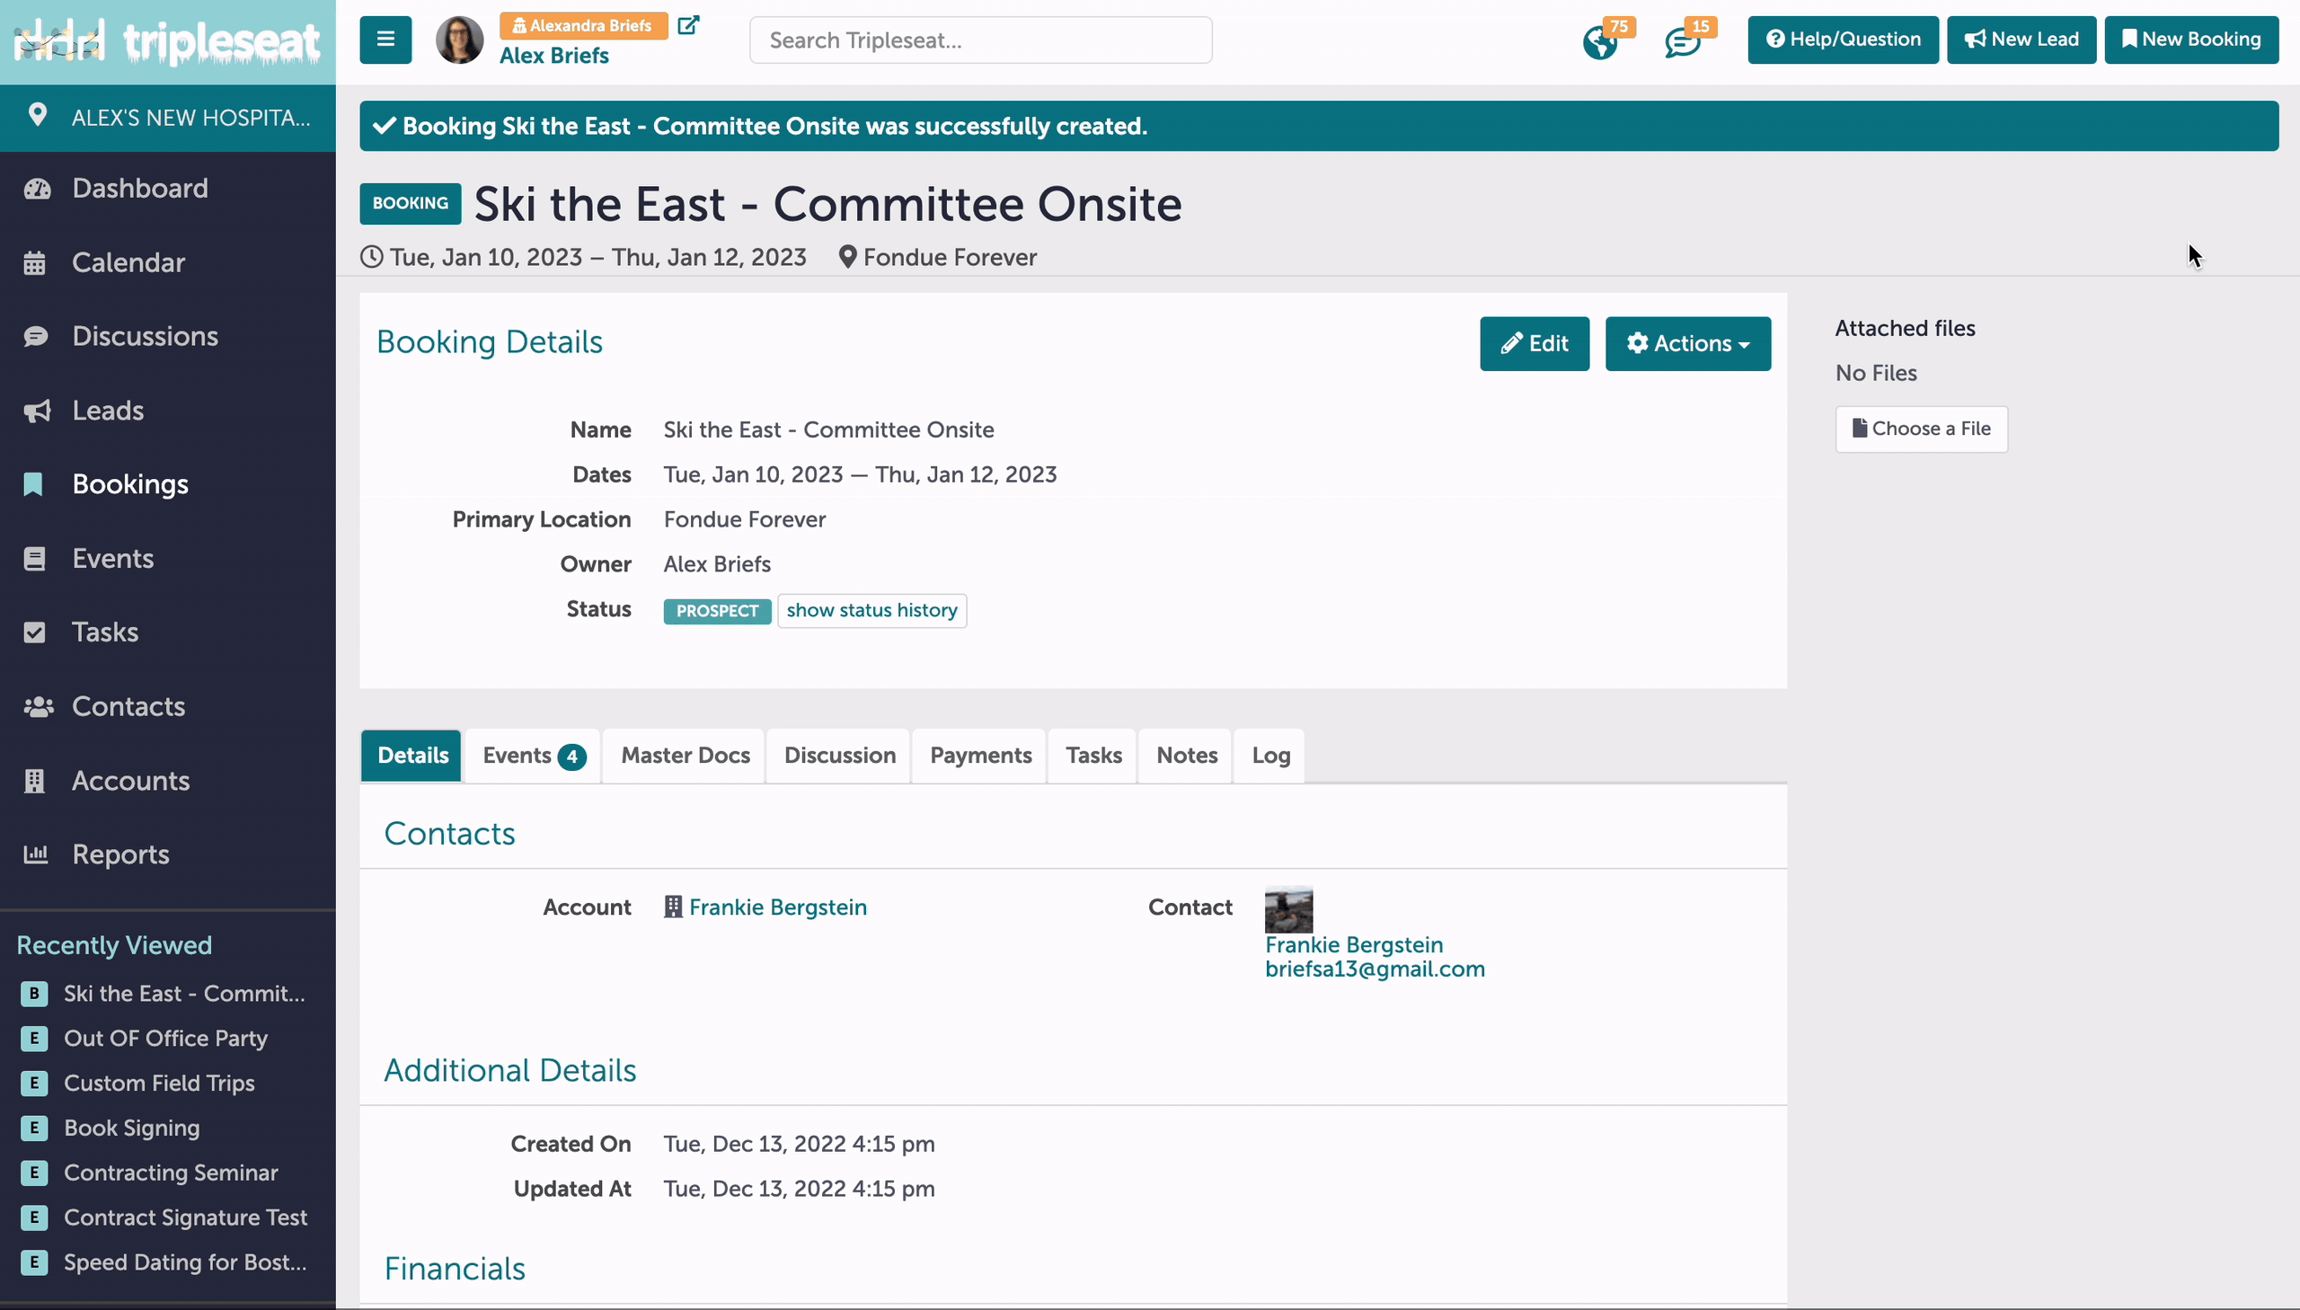Click the Help/Question button
Image resolution: width=2300 pixels, height=1310 pixels.
(x=1843, y=40)
